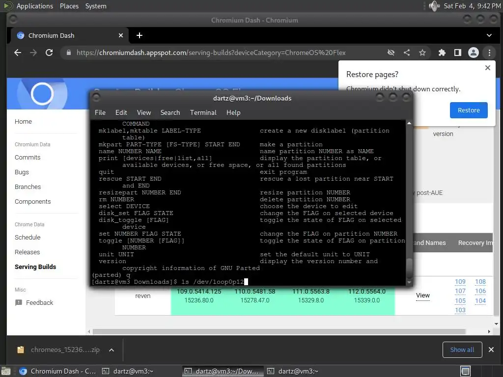Open recovery image link 104
This screenshot has width=503, height=377.
[x=480, y=301]
